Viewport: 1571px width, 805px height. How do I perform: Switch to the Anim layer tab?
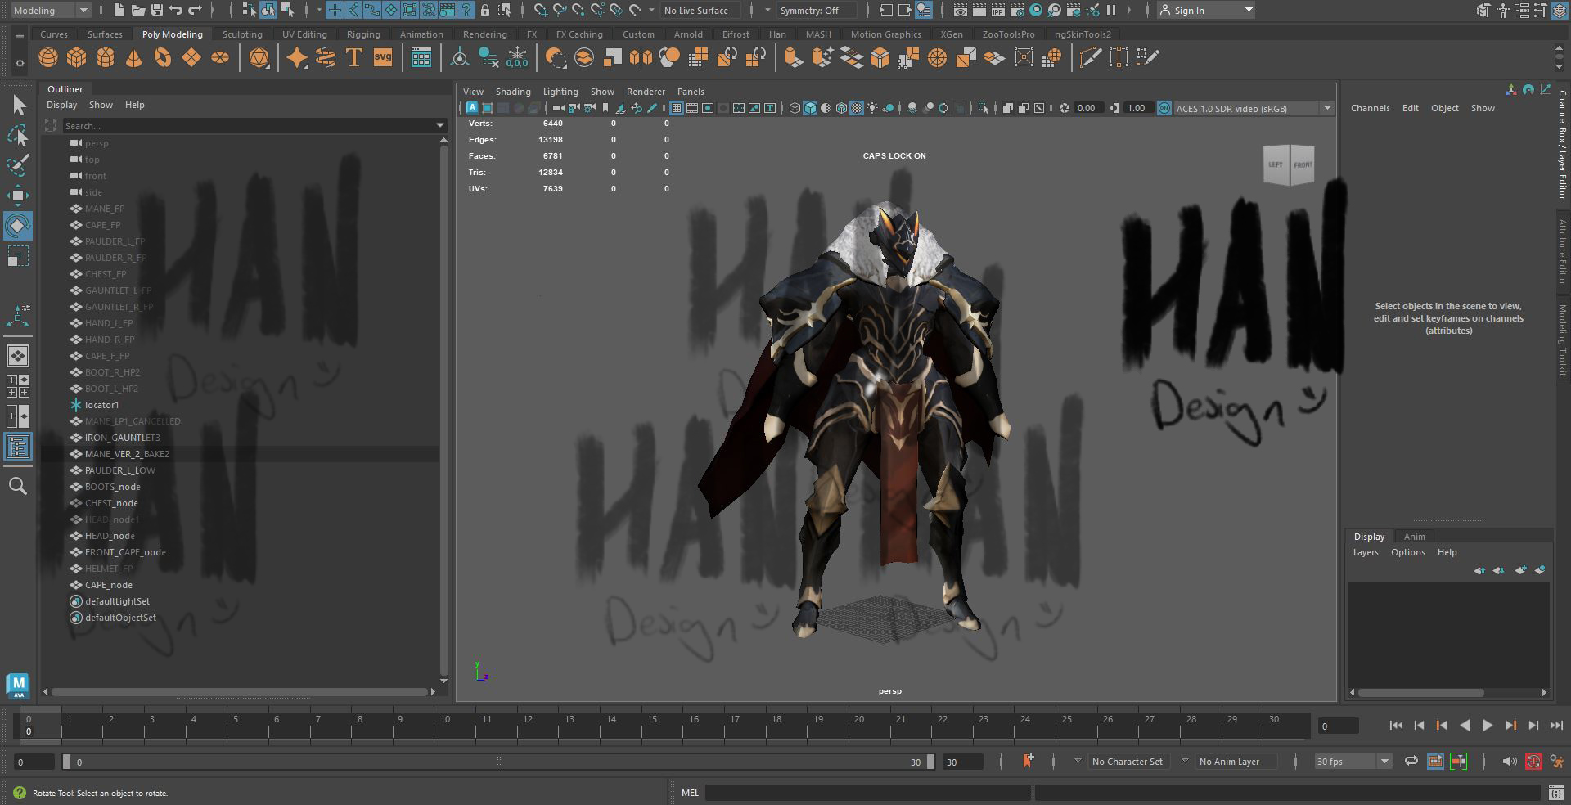click(1414, 537)
